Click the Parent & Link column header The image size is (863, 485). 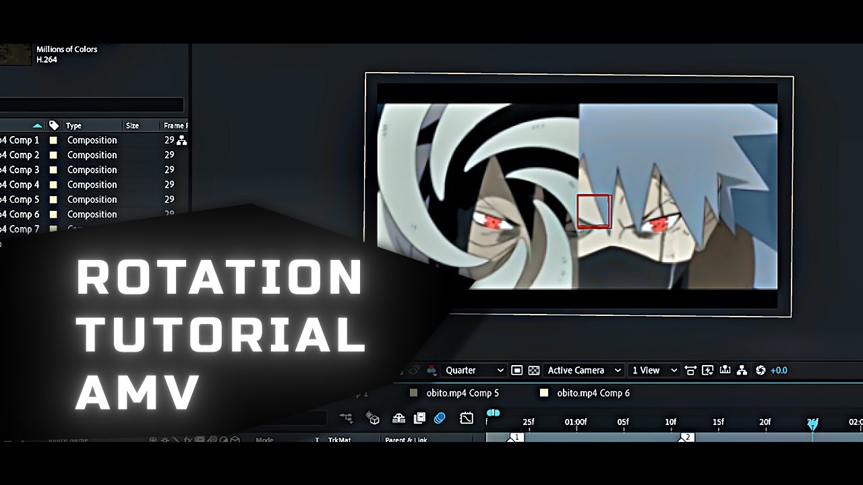coord(406,440)
